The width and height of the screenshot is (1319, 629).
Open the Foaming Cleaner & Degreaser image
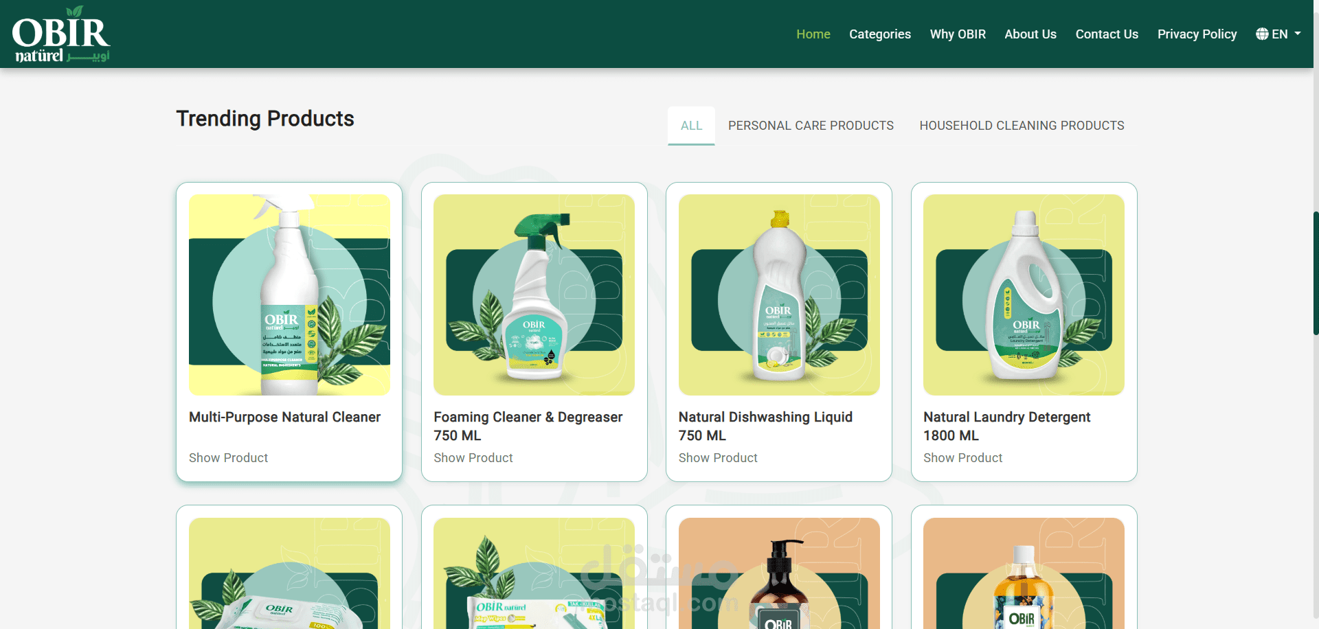pyautogui.click(x=534, y=295)
